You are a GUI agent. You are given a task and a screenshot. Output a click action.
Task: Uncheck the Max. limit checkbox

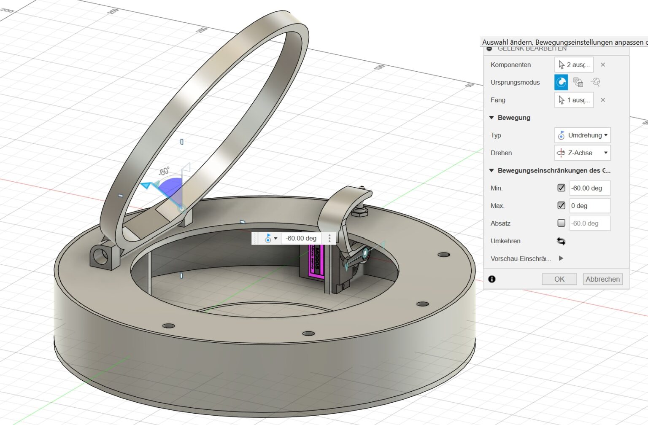[x=561, y=206]
